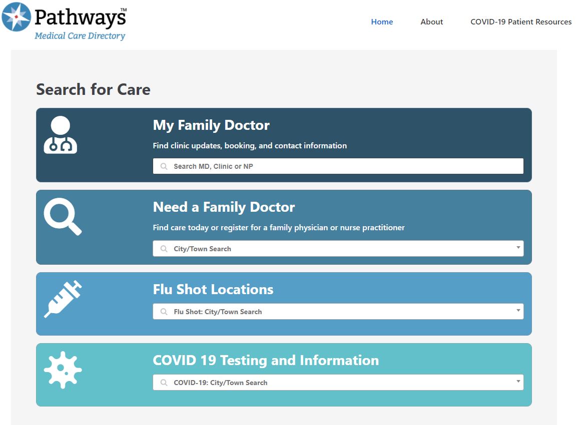Click the Flu Shot: City/Town Search box

click(338, 312)
